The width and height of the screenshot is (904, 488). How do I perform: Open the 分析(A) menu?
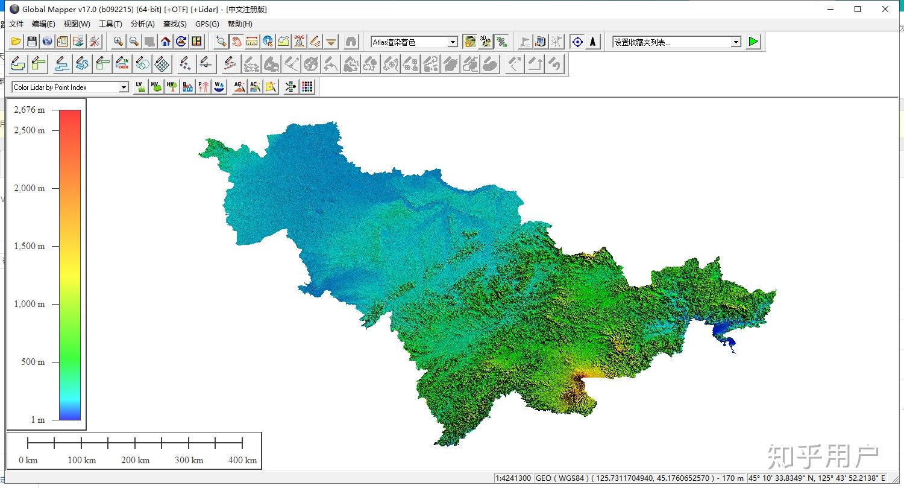click(142, 24)
